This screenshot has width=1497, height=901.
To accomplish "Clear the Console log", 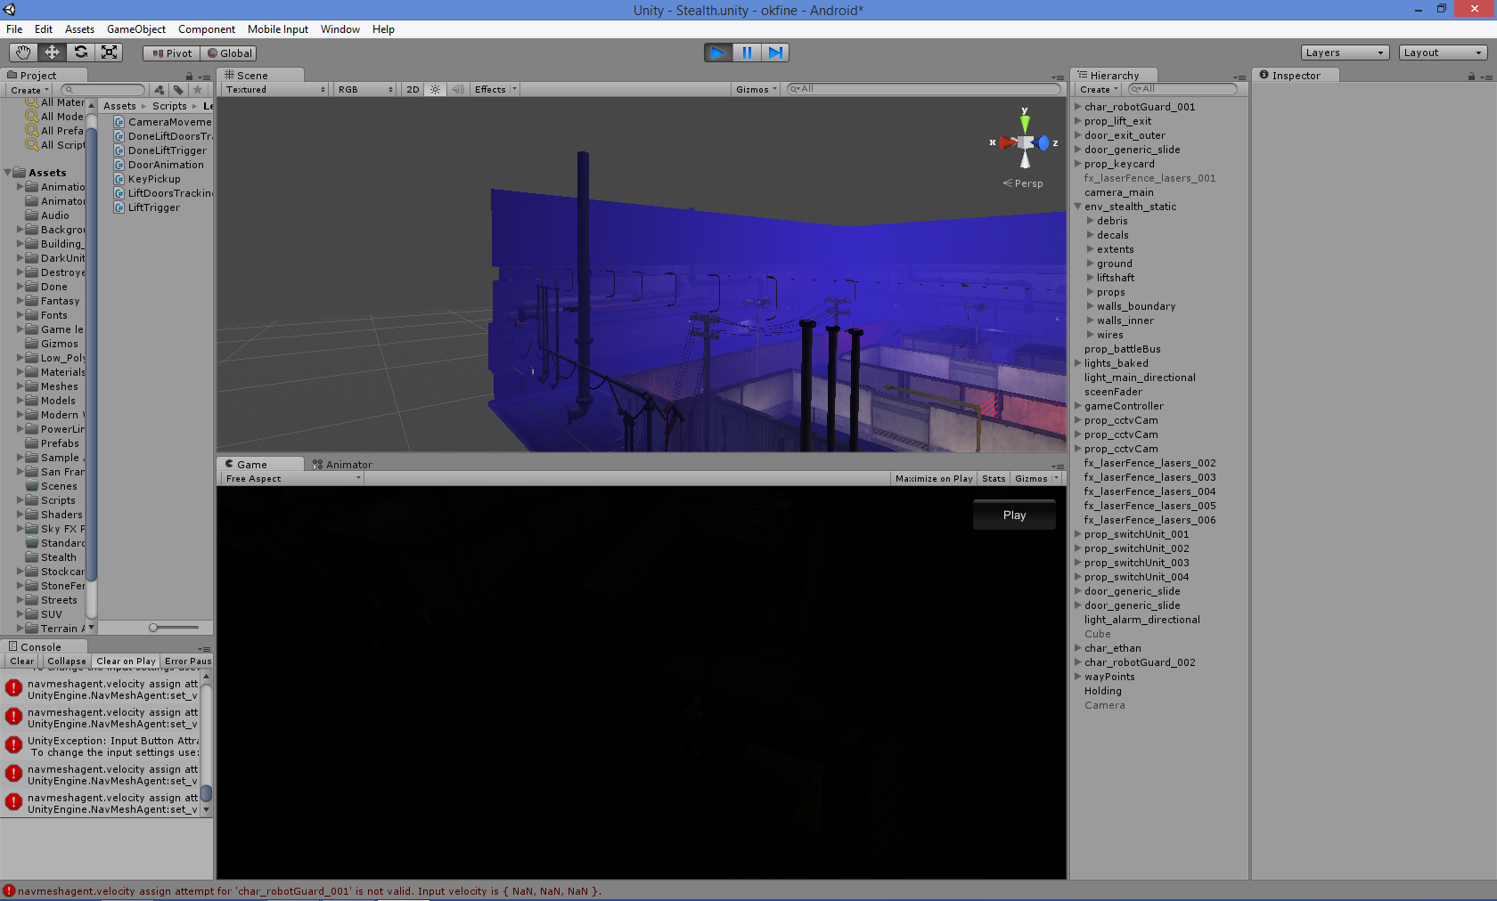I will click(22, 662).
